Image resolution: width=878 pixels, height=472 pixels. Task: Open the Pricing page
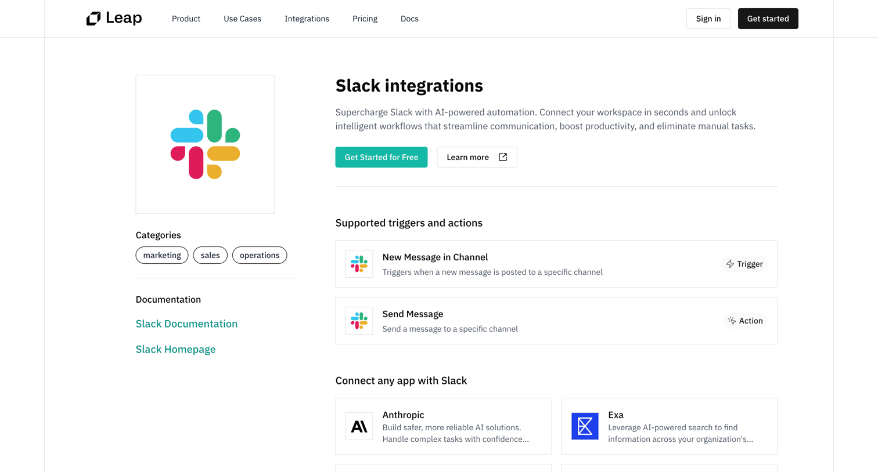(365, 19)
